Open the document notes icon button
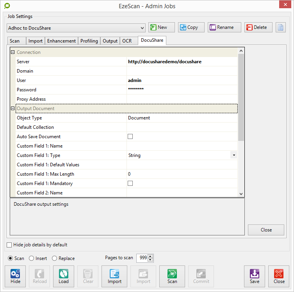Screen dimensions: 294x292 click(x=281, y=27)
